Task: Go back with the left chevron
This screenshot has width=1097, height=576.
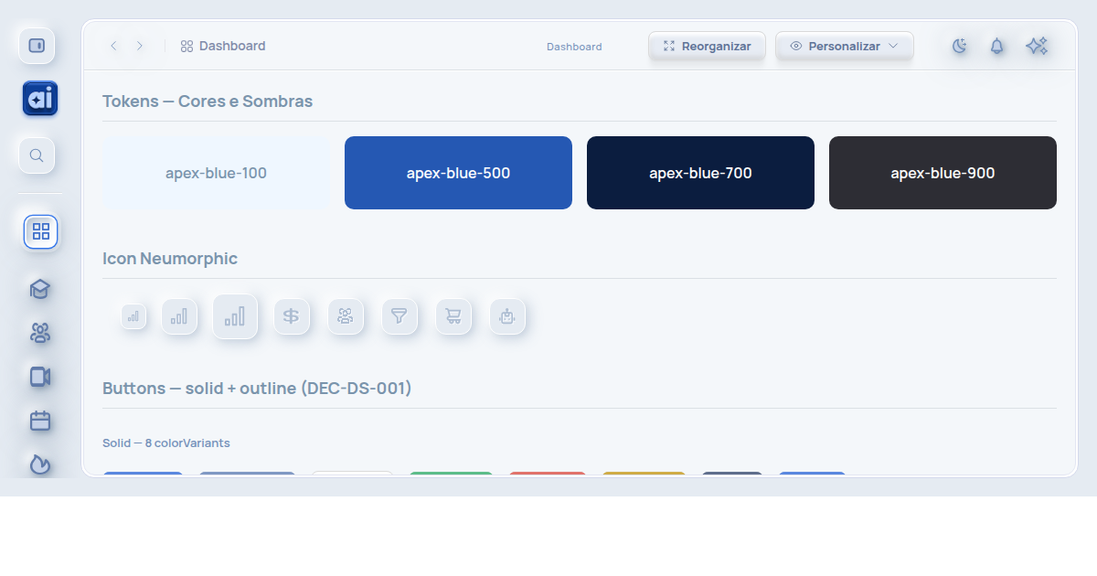Action: tap(113, 46)
